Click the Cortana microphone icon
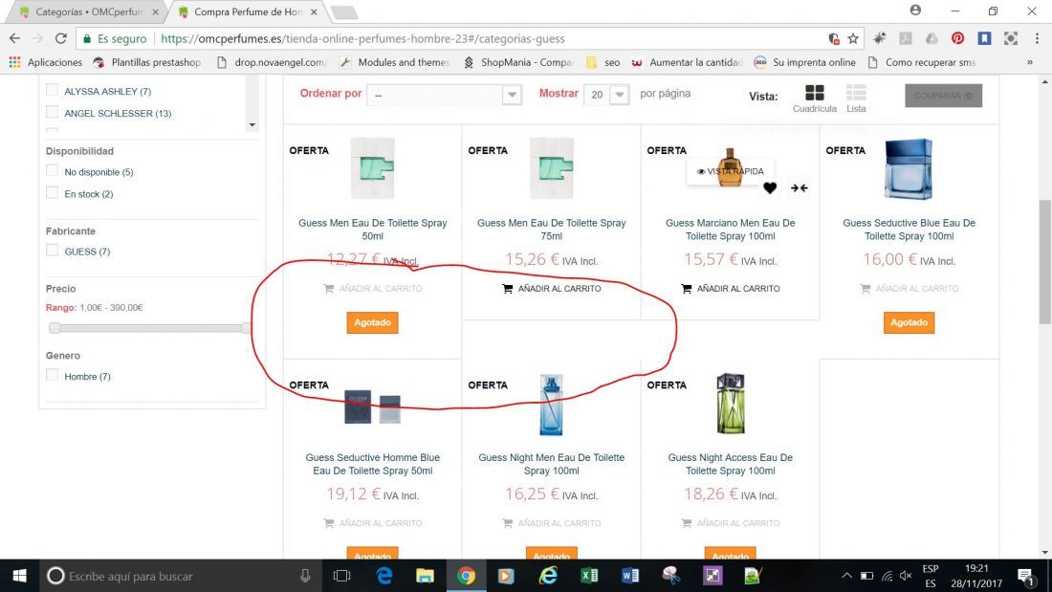Viewport: 1052px width, 592px height. coord(305,576)
